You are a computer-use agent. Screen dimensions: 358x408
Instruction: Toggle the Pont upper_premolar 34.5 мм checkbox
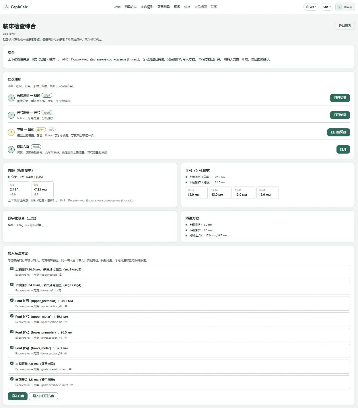(12, 300)
